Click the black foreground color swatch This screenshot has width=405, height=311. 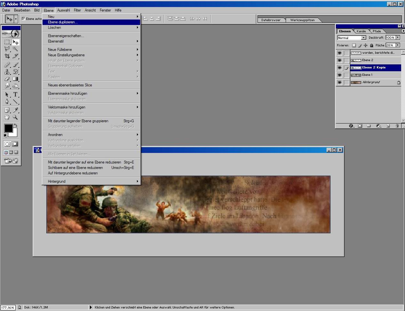coord(8,128)
